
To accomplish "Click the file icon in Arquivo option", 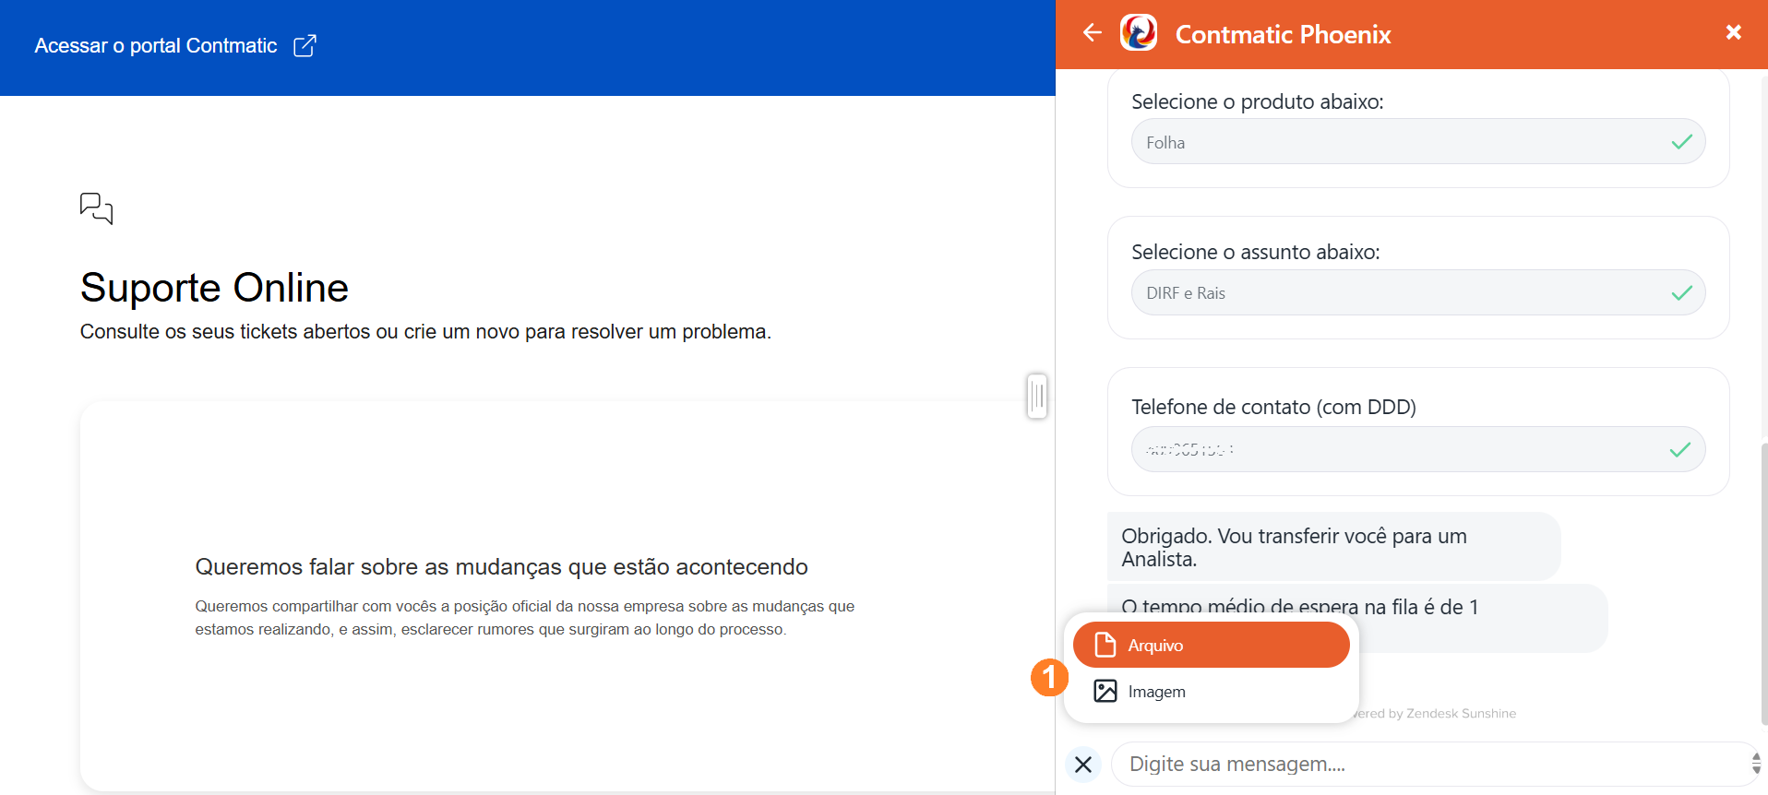I will (x=1105, y=645).
